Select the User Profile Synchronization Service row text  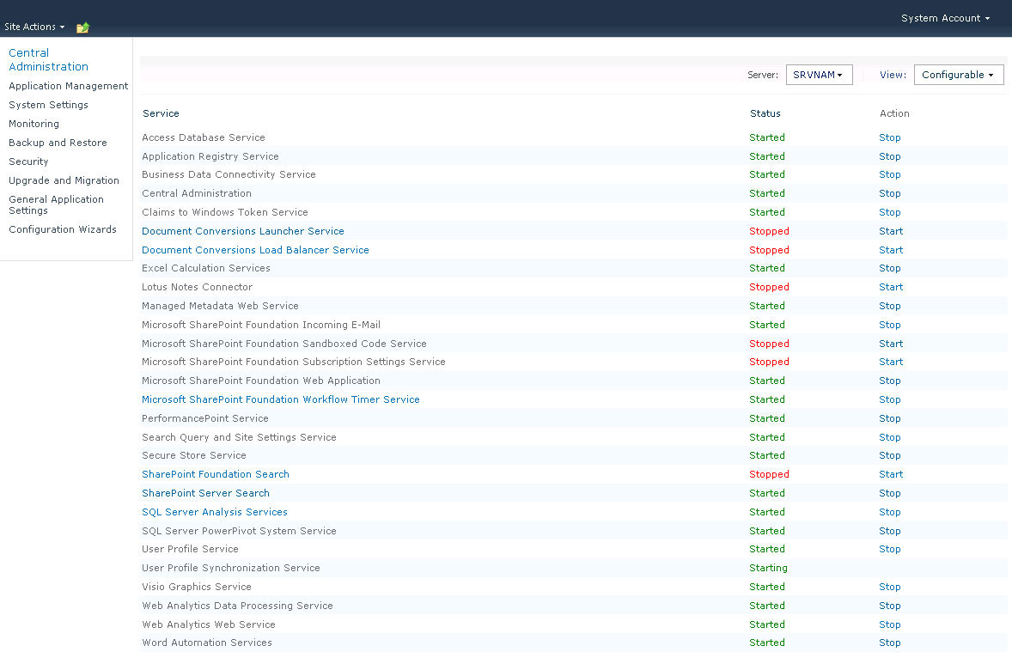(x=230, y=568)
